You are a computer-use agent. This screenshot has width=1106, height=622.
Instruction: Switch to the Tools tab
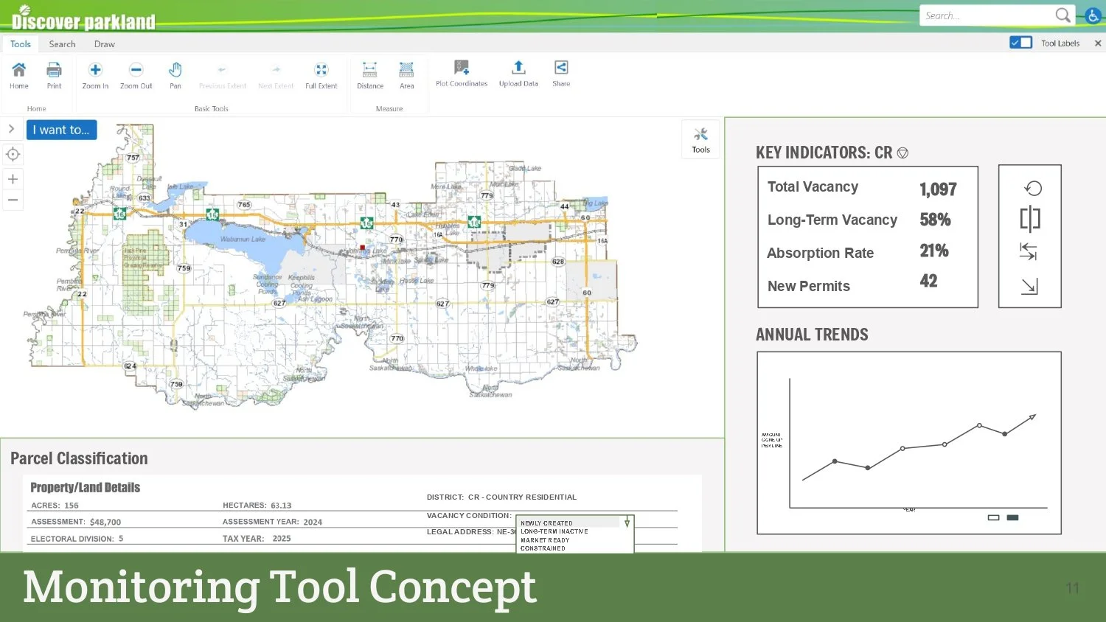[x=21, y=44]
